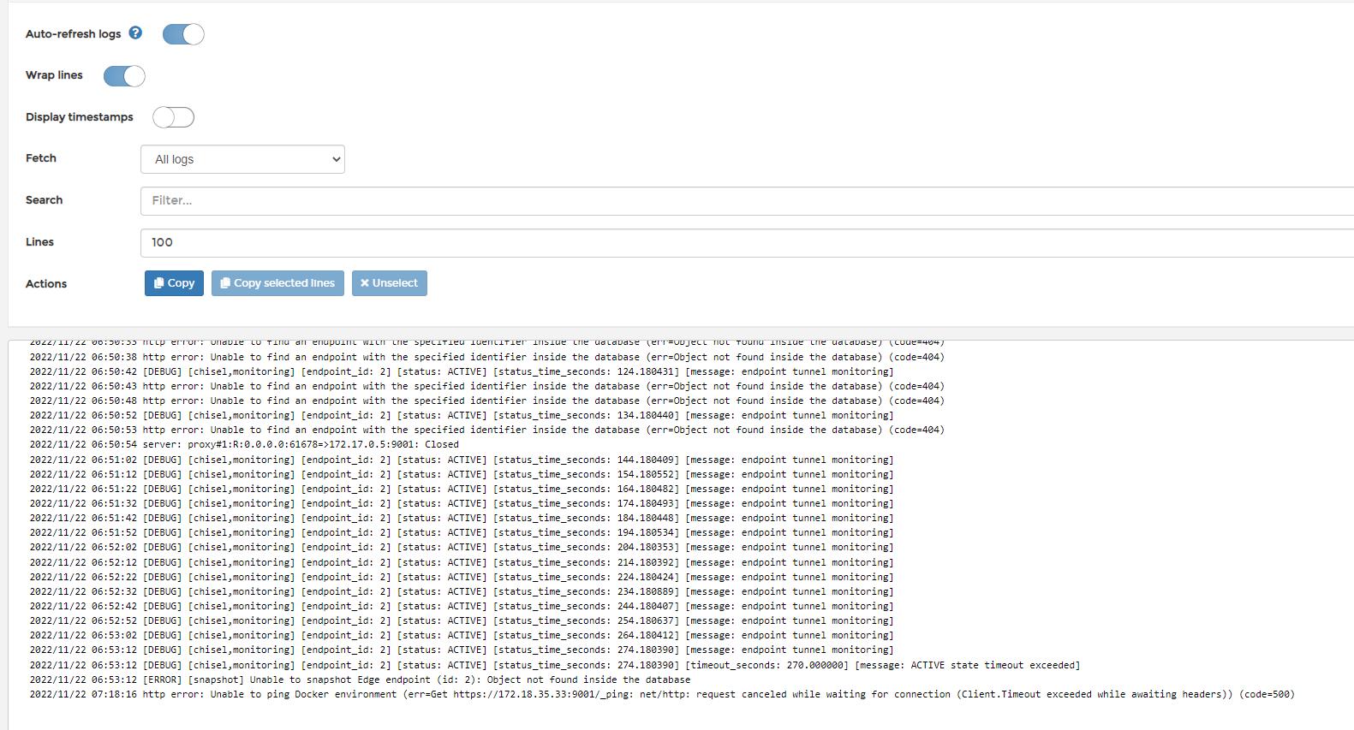Select the log line with status_time_seconds 124.180431
The image size is (1354, 730).
coord(462,371)
